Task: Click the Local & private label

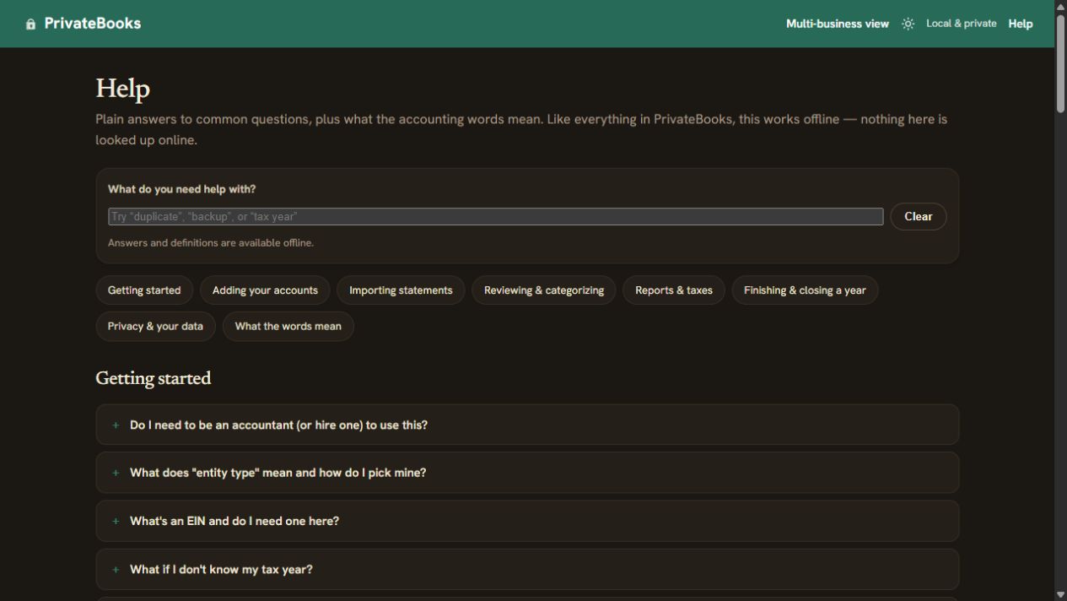Action: [x=961, y=24]
